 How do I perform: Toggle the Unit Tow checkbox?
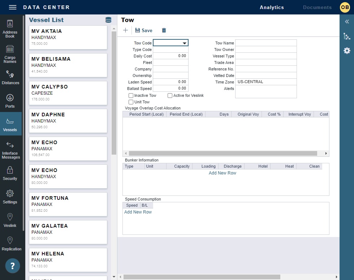pos(131,102)
